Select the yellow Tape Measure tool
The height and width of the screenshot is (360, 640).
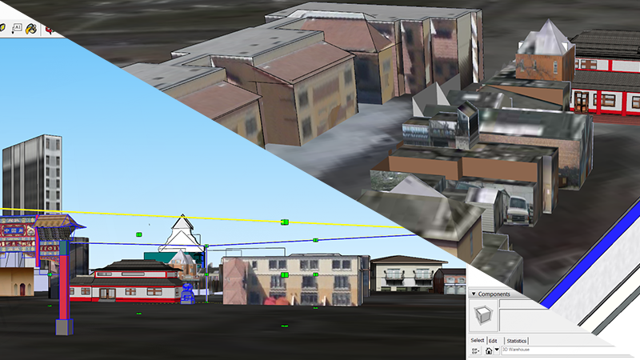pos(2,28)
